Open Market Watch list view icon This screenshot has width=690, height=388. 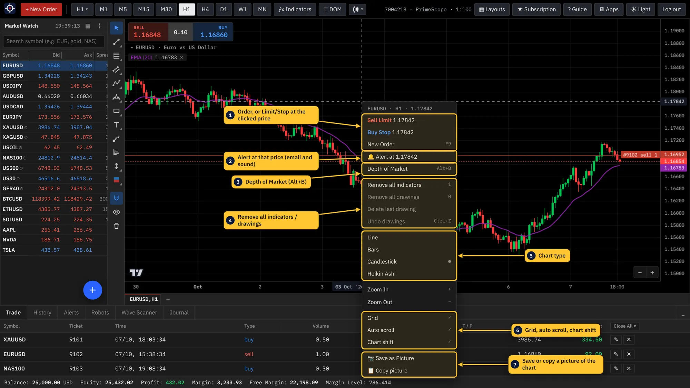(x=88, y=26)
